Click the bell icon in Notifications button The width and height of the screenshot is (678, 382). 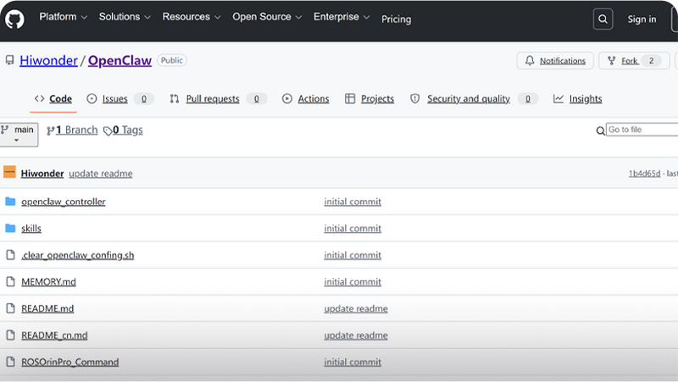(x=530, y=60)
